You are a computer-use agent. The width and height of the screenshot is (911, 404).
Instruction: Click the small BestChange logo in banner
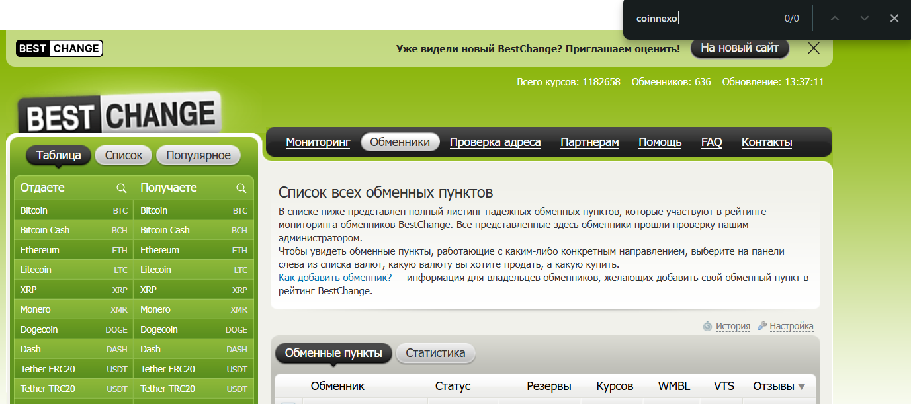pos(60,48)
